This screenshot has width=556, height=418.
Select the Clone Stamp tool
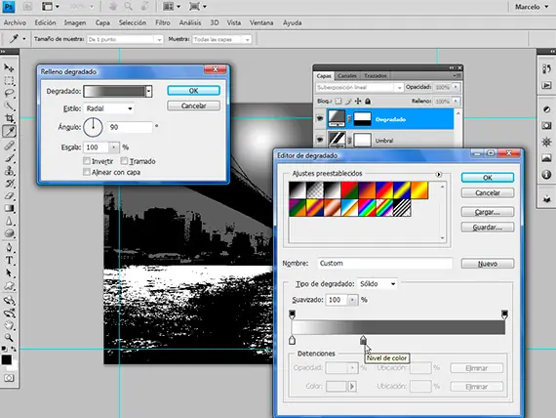(9, 171)
